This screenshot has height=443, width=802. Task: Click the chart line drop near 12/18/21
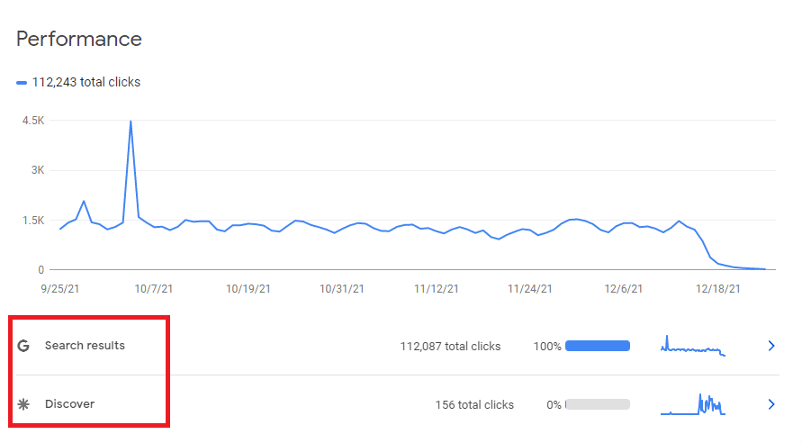point(707,249)
